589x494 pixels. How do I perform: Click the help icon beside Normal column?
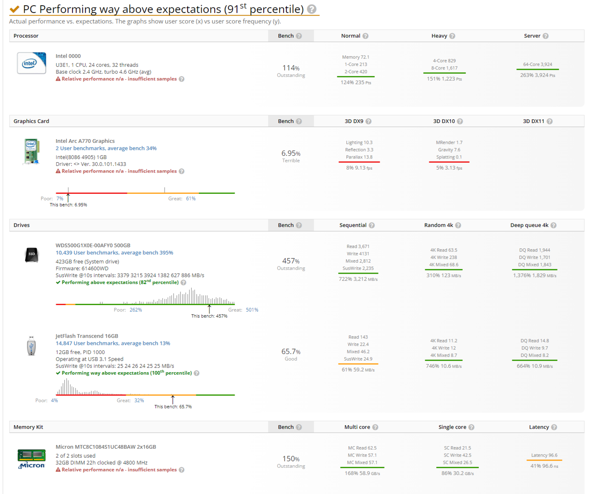tap(366, 36)
